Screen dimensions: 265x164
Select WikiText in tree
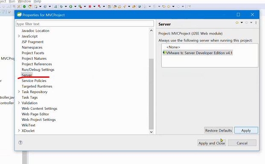point(29,125)
